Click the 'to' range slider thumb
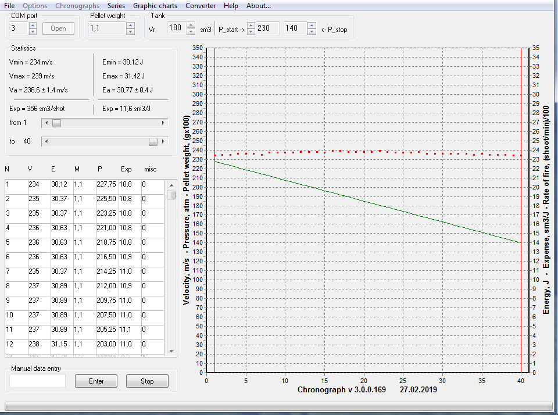558x415 pixels. [x=153, y=142]
